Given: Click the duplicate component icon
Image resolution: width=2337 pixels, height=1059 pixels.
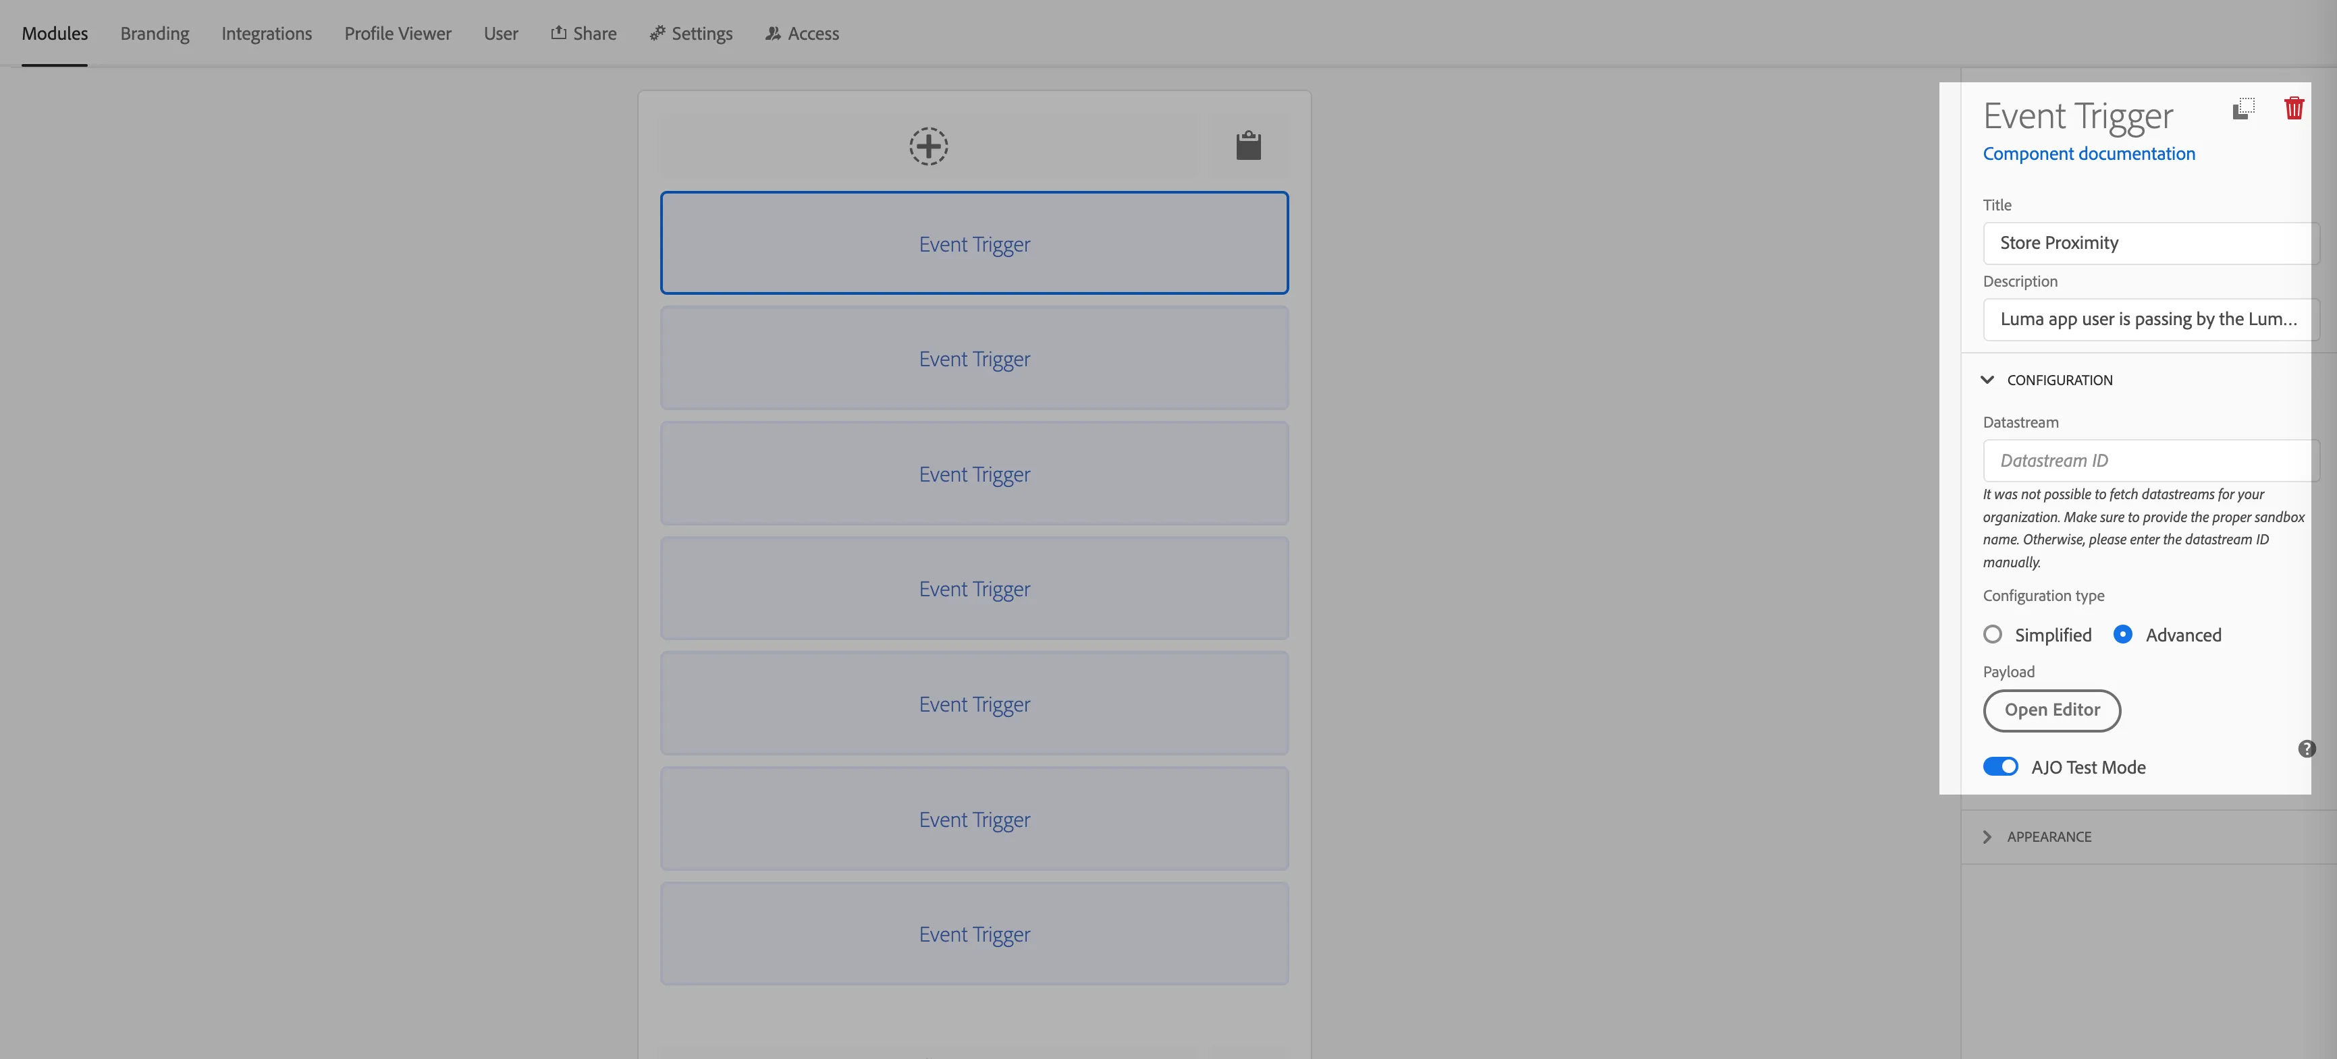Looking at the screenshot, I should click(x=2242, y=109).
